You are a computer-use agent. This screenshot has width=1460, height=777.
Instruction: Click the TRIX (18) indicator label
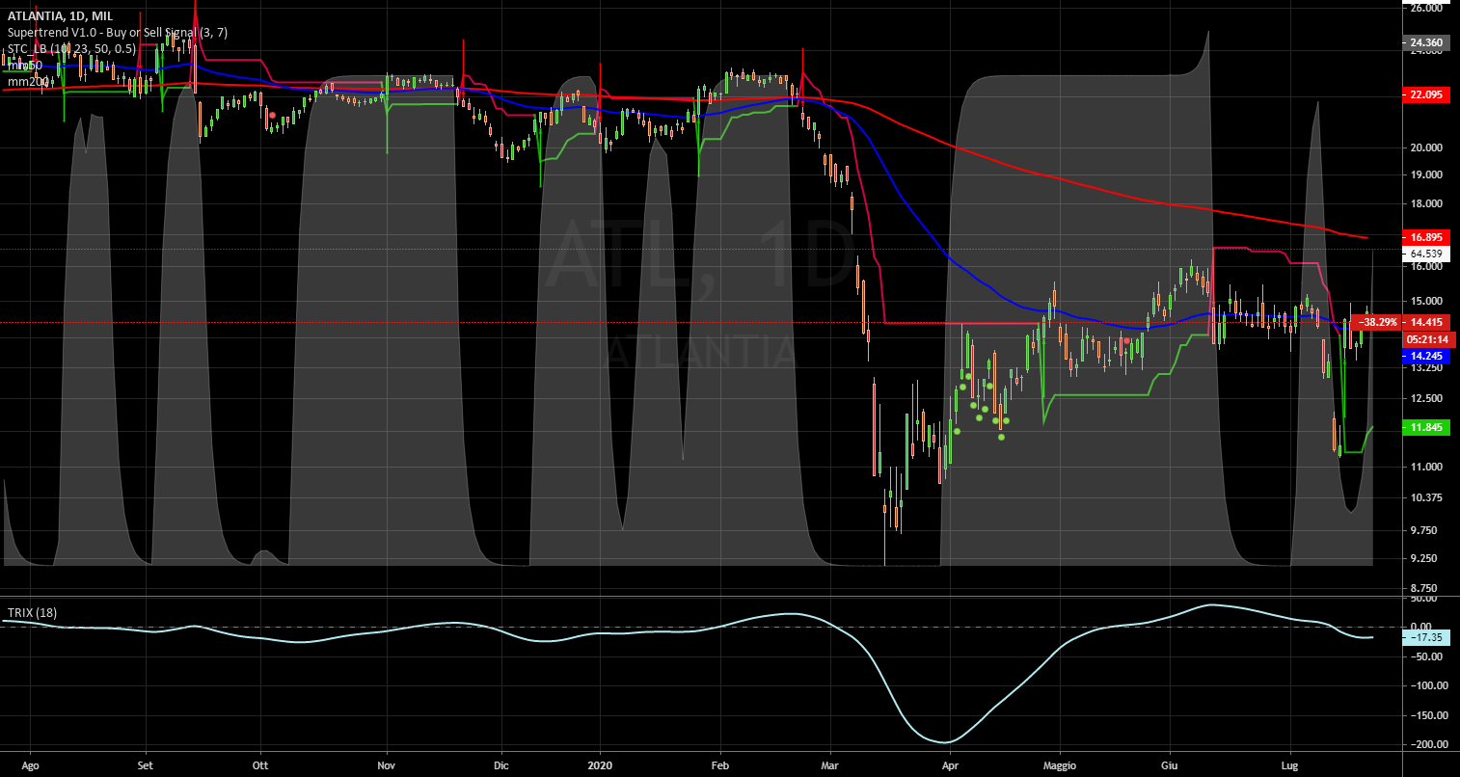(x=31, y=612)
